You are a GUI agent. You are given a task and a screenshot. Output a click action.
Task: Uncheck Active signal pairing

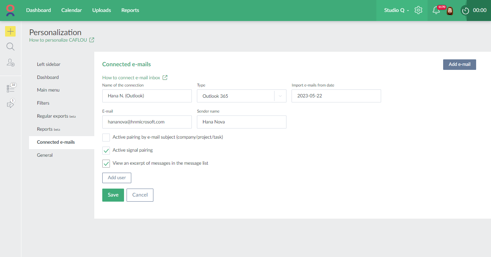pos(106,151)
